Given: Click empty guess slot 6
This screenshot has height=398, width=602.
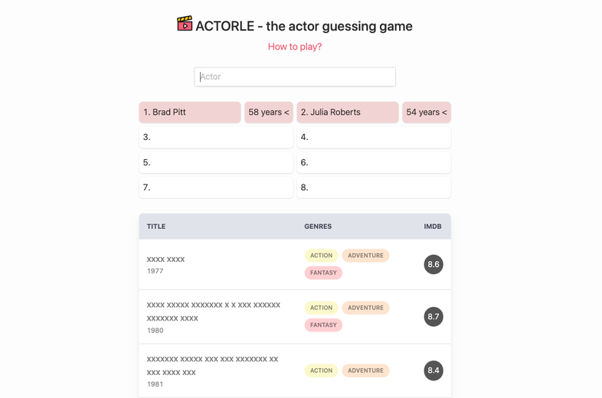Looking at the screenshot, I should tap(374, 162).
